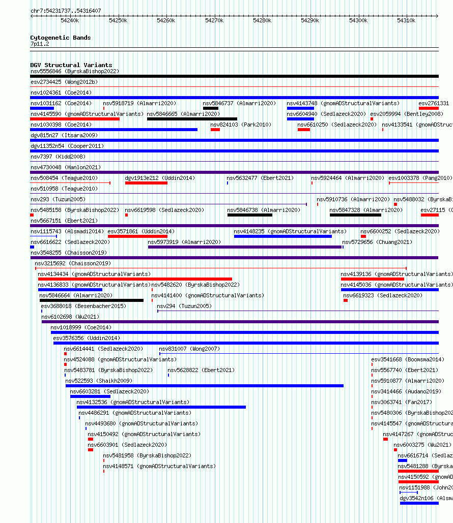Open nsv293 (Tuzun2005) variant

tap(58, 199)
